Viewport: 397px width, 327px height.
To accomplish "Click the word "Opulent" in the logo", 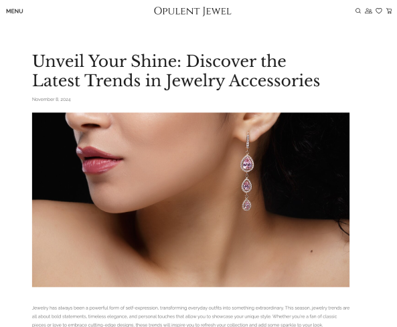I will 177,11.
